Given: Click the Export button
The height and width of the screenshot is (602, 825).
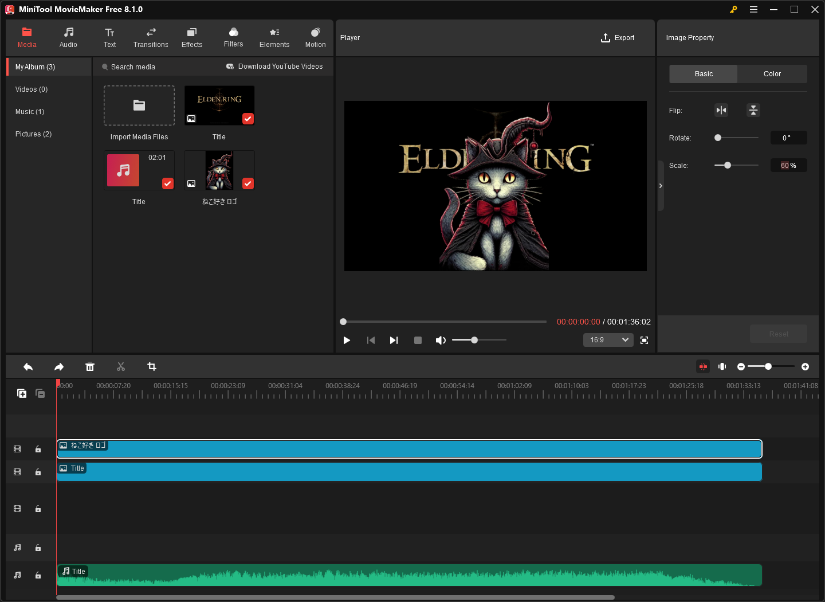Looking at the screenshot, I should click(618, 38).
